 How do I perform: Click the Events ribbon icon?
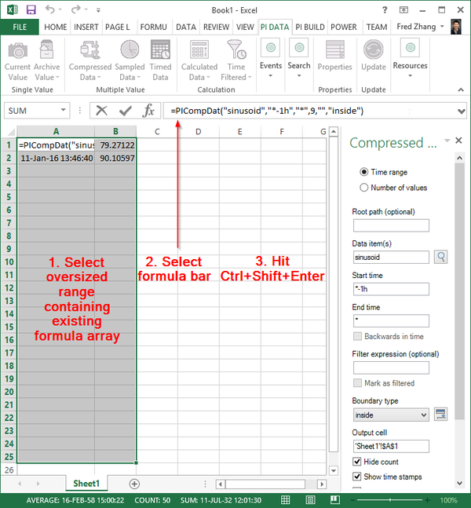coord(271,48)
